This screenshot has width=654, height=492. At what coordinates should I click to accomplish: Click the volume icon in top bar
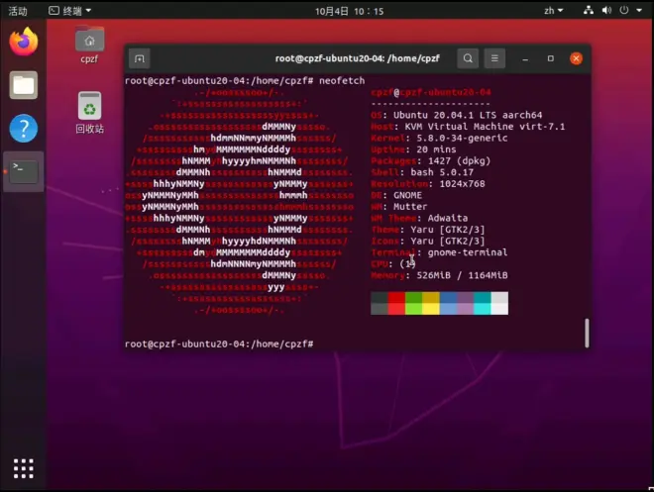606,11
